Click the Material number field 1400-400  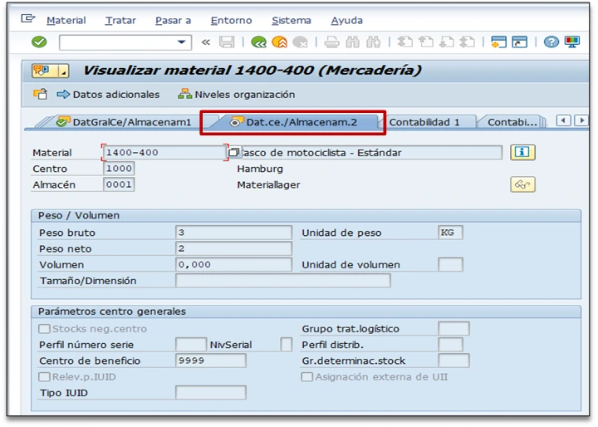(164, 153)
